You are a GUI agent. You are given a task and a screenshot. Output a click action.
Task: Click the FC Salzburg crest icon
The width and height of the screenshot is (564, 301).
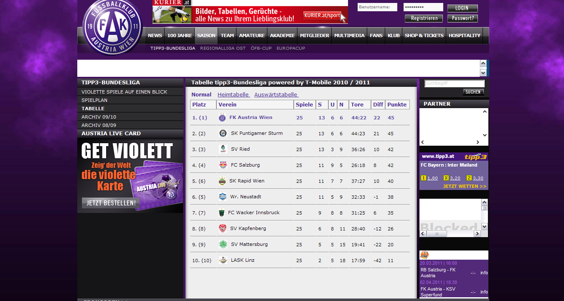point(223,165)
